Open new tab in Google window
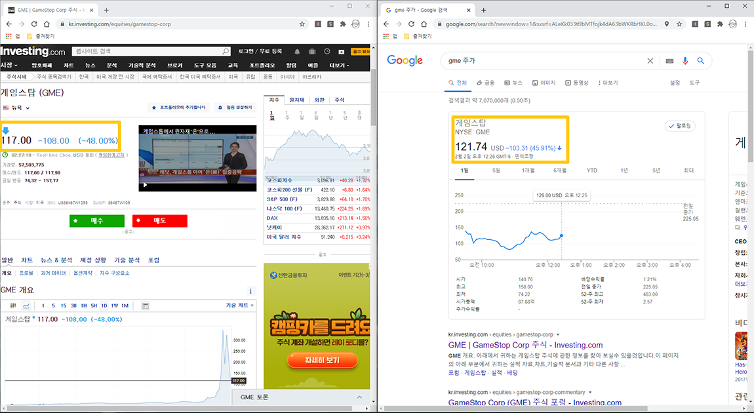 point(483,10)
